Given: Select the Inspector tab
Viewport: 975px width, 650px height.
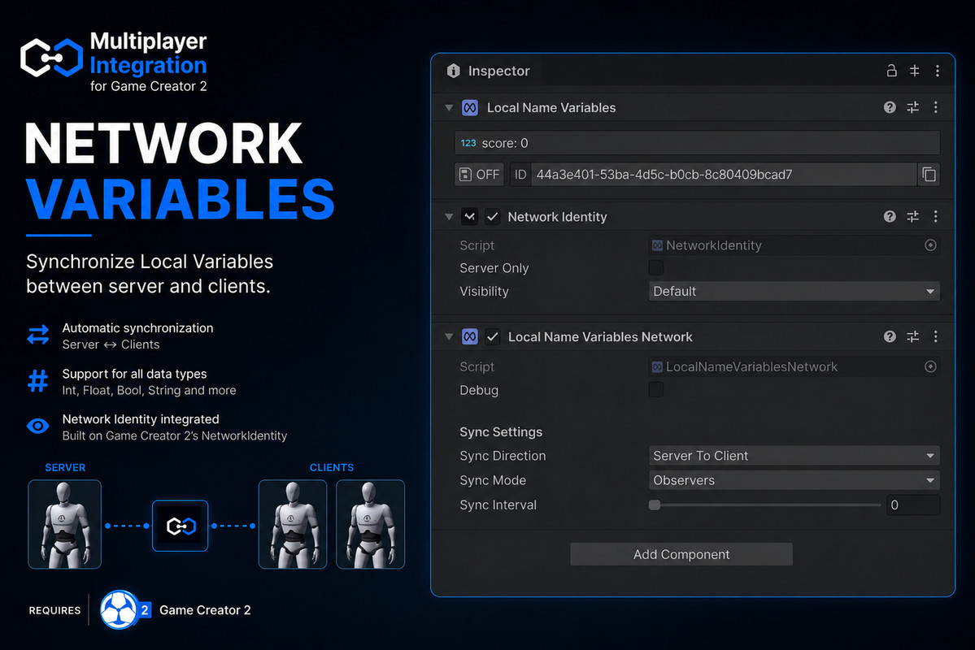Looking at the screenshot, I should point(489,71).
